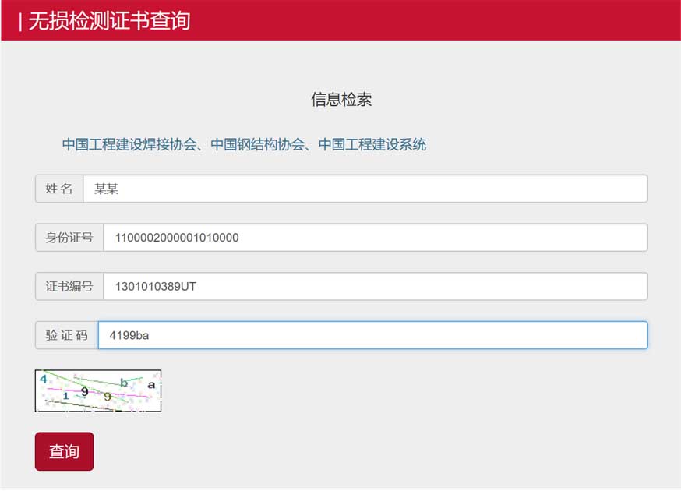Image resolution: width=681 pixels, height=491 pixels.
Task: Click the 信息检索 heading
Action: (x=341, y=100)
